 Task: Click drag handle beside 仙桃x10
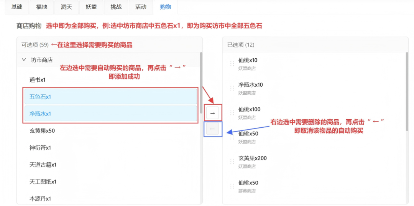tap(232, 64)
